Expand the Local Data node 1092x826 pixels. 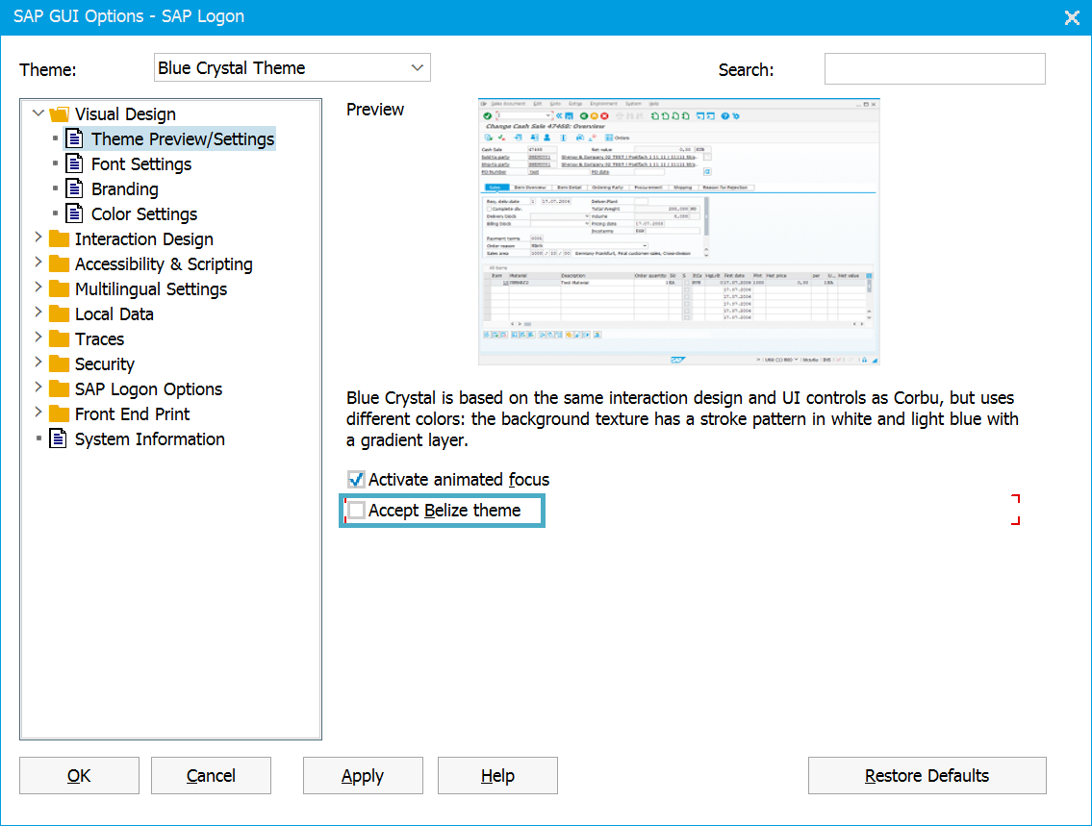point(38,313)
